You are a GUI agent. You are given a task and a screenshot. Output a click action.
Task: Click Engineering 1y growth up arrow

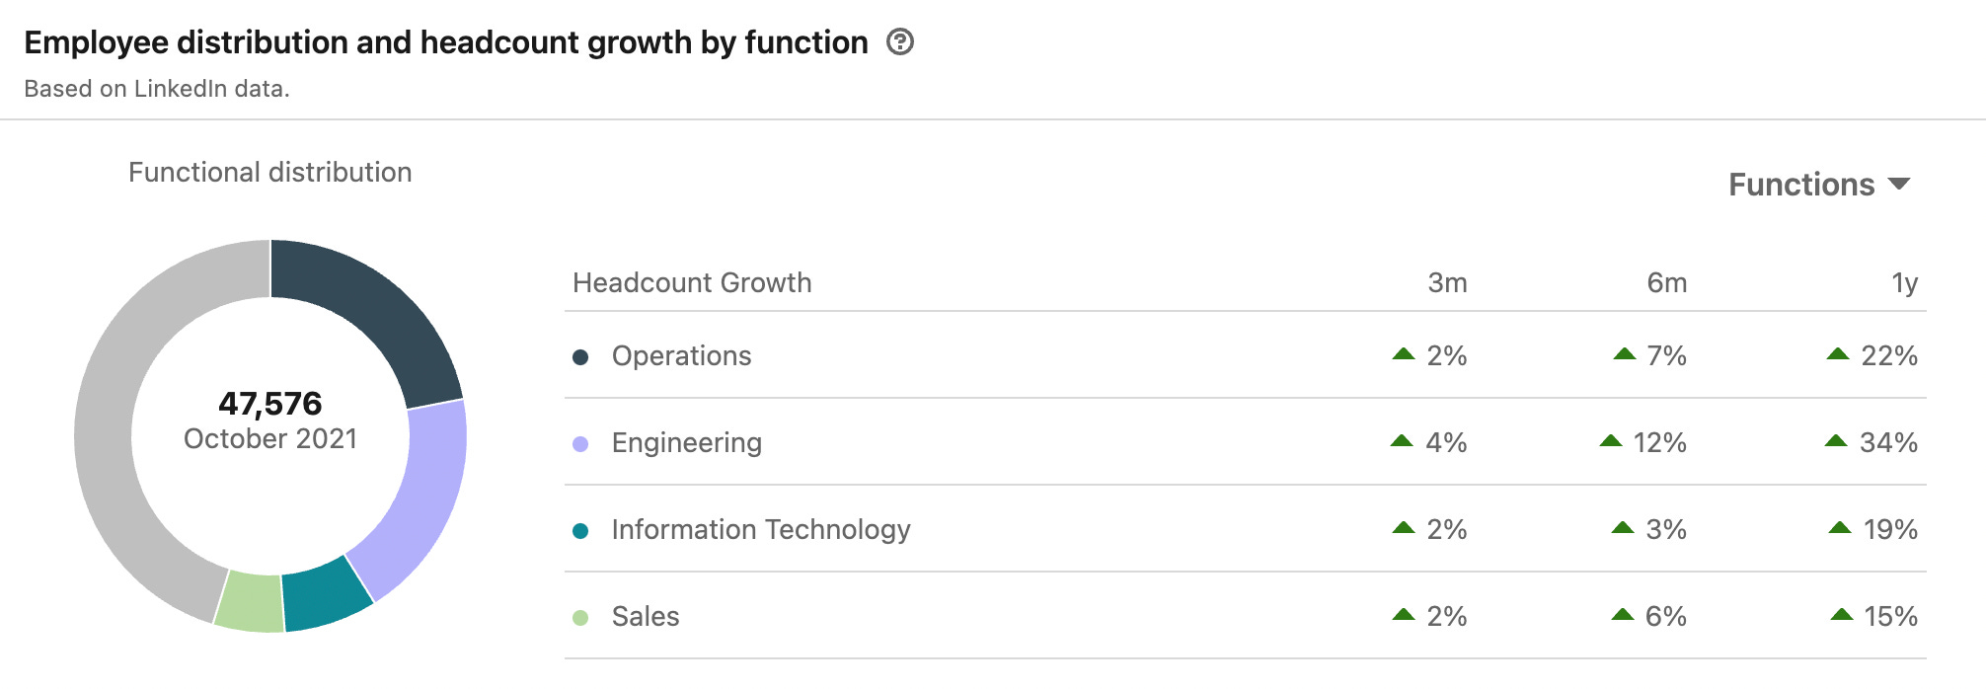1836,441
